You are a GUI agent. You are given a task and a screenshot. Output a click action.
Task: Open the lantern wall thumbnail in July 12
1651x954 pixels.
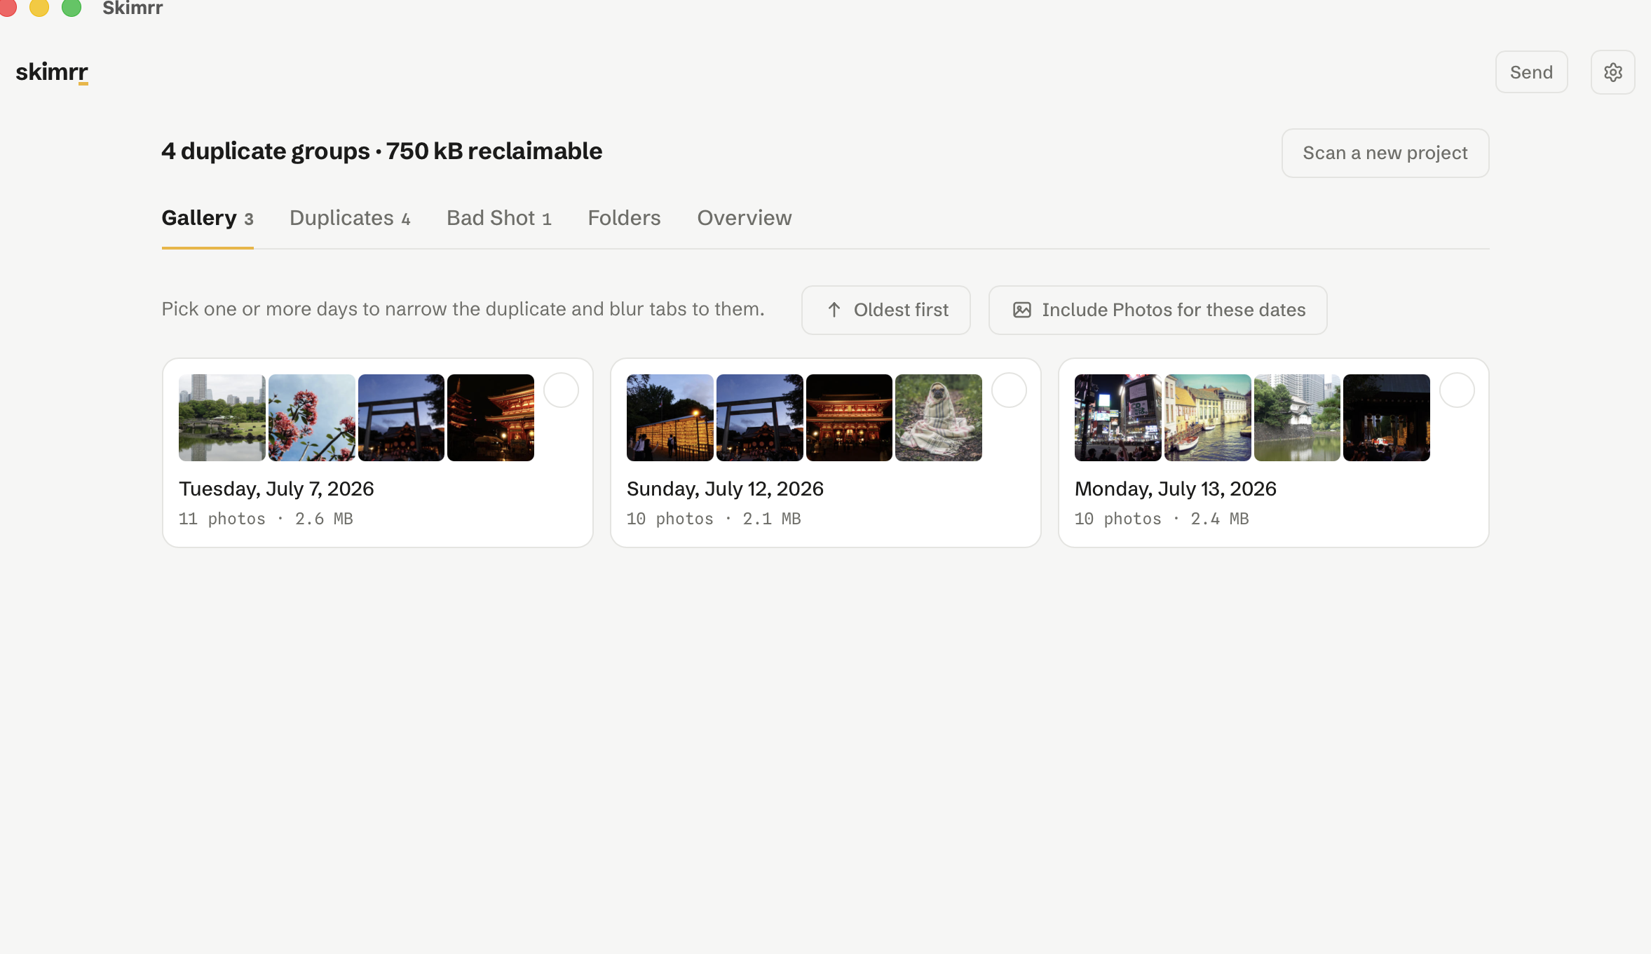point(670,418)
